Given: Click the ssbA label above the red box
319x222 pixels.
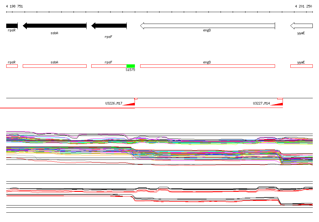Looking at the screenshot, I should pyautogui.click(x=54, y=62).
